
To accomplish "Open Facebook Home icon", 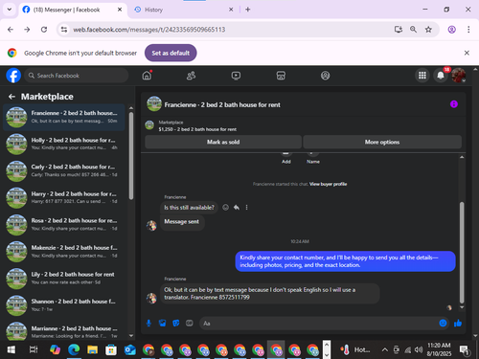I will 147,76.
